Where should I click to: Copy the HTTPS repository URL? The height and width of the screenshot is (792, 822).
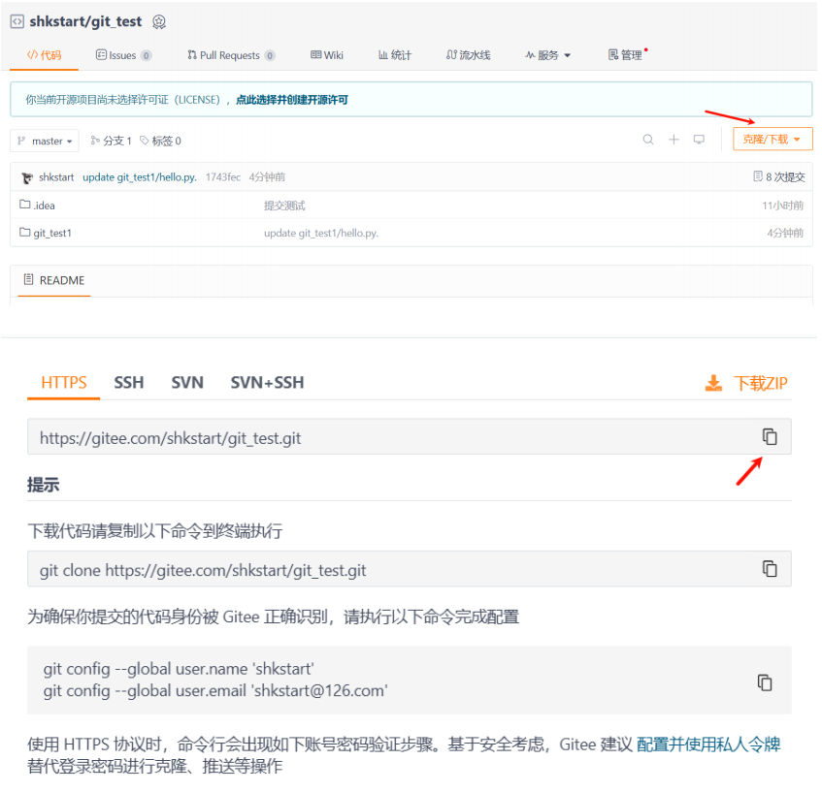[x=769, y=436]
